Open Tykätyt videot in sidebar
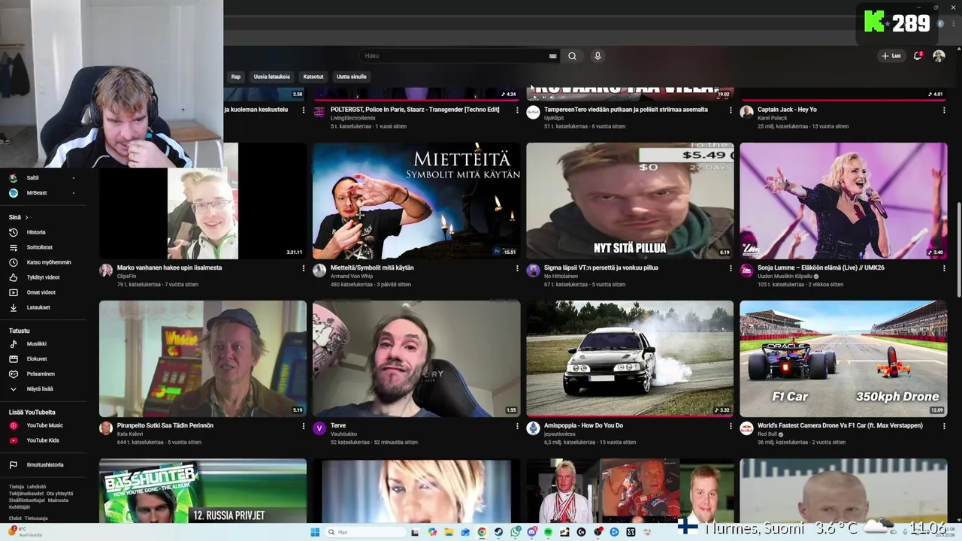This screenshot has height=541, width=962. coord(43,277)
